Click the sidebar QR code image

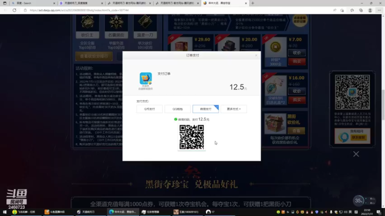click(352, 92)
